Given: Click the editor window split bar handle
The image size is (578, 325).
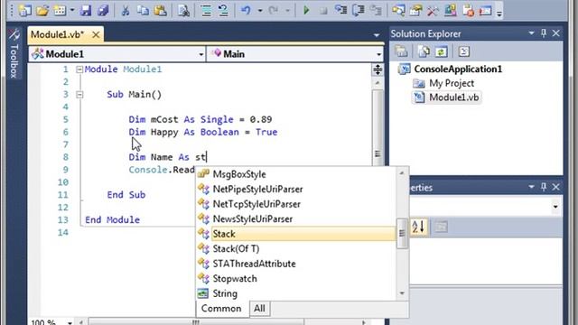Looking at the screenshot, I should pos(378,70).
